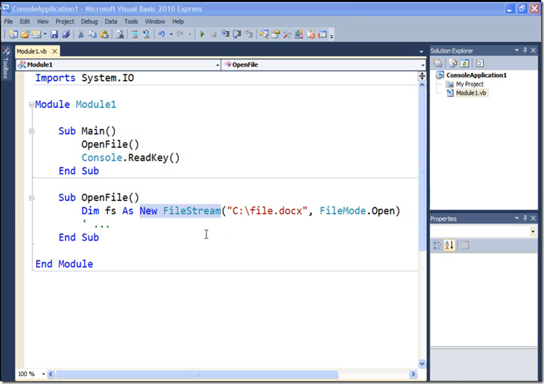Click the Step Into debug icon

pyautogui.click(x=225, y=34)
